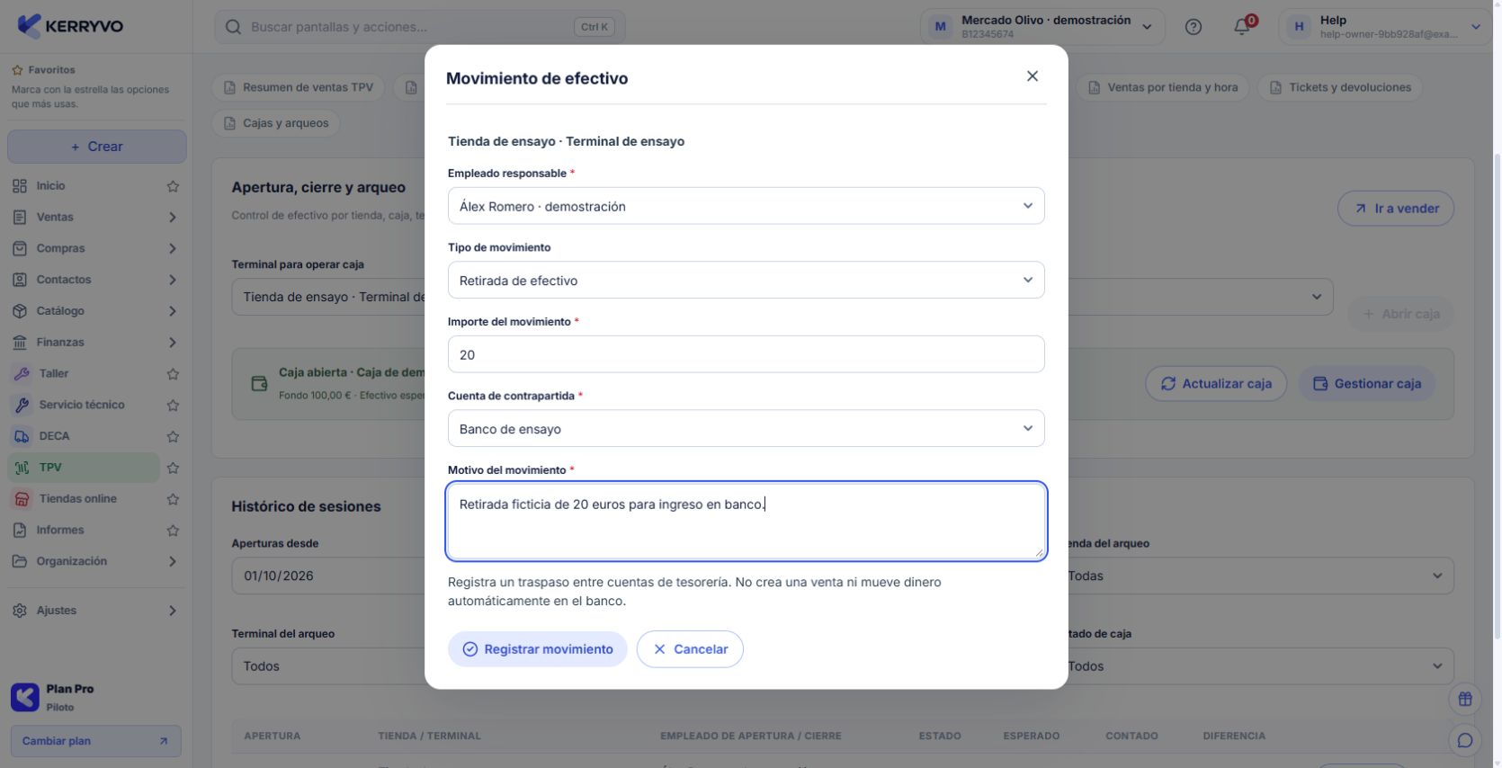
Task: Click Ir a vender button
Action: [1396, 208]
